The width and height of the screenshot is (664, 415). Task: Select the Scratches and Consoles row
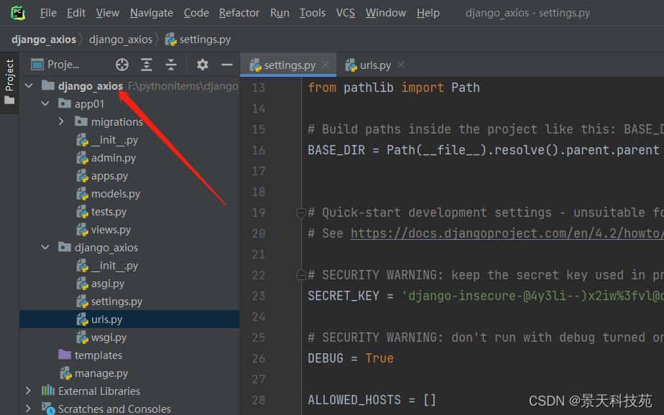point(129,409)
